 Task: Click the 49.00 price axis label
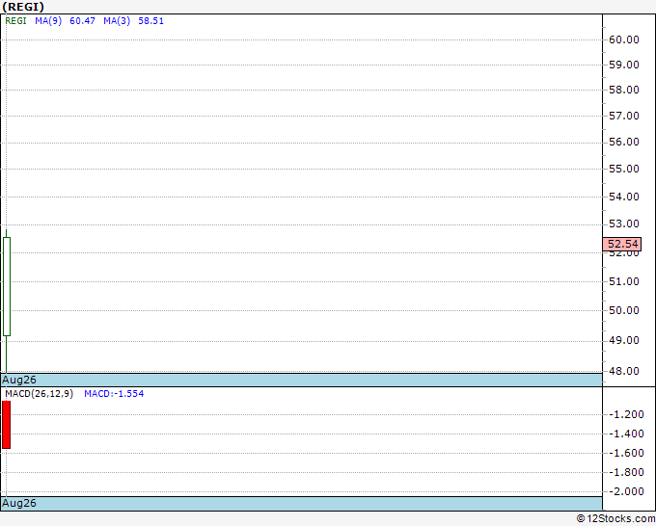click(624, 340)
